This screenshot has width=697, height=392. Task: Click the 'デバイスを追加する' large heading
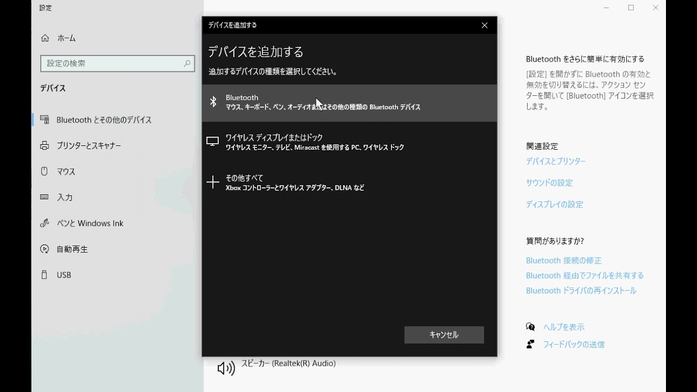click(x=256, y=52)
